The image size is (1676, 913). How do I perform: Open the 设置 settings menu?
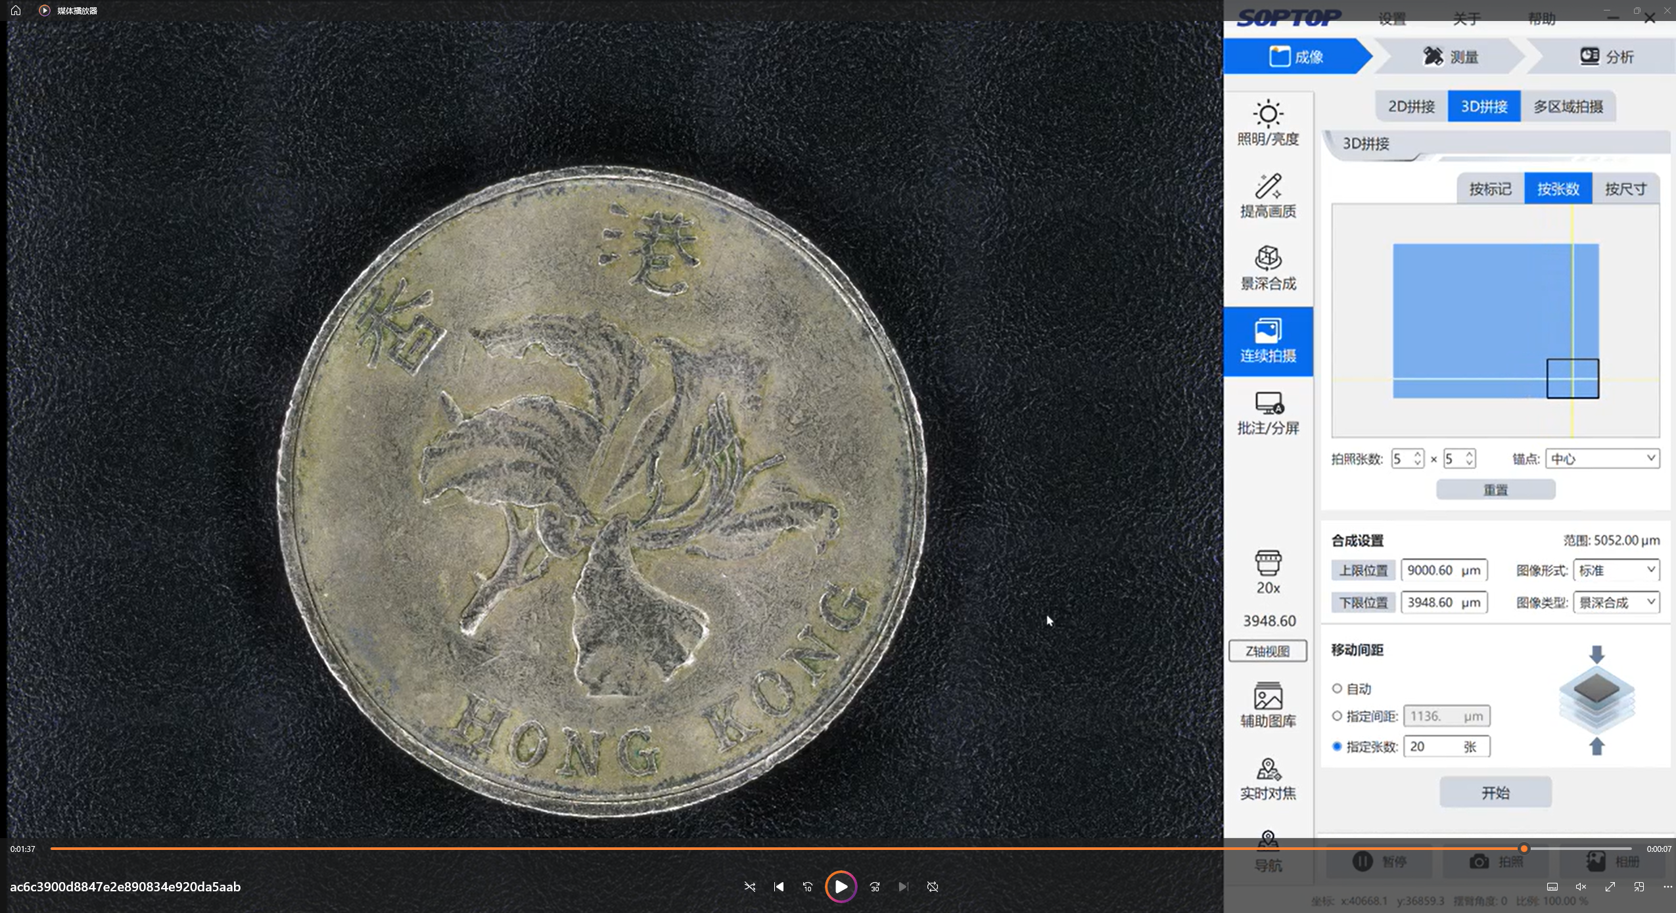tap(1392, 19)
